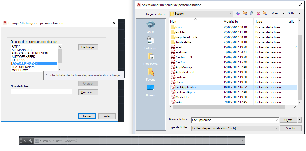This screenshot has width=306, height=151.
Task: Go up one folder level icon
Action: 245,13
